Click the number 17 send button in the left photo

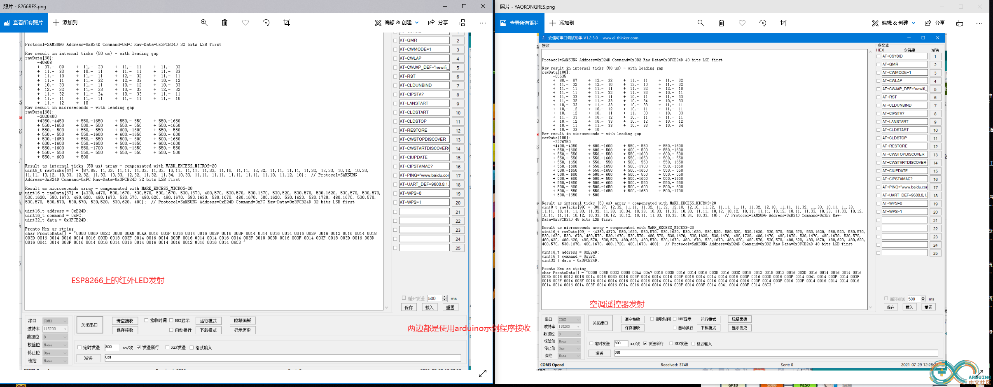458,176
